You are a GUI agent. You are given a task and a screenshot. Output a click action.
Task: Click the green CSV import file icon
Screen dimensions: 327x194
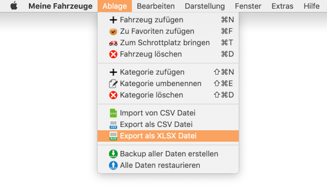(113, 113)
